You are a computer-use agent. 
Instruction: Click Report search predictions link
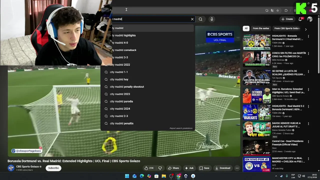[x=181, y=128]
